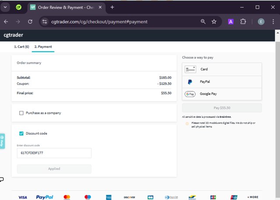Select the 2. Payment tab
280x200 pixels.
click(43, 47)
